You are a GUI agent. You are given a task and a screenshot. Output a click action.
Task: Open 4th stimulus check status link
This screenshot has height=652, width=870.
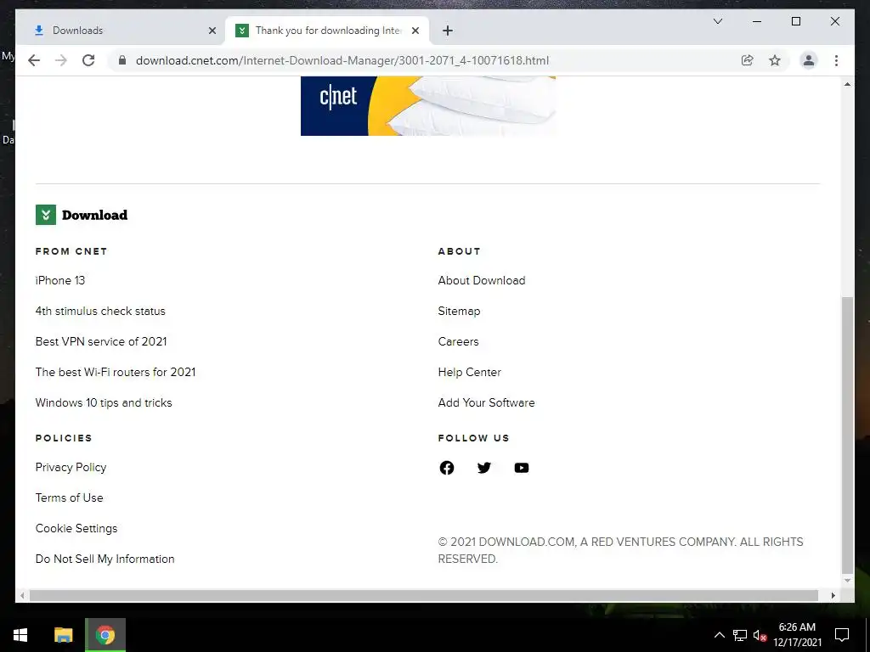tap(100, 311)
